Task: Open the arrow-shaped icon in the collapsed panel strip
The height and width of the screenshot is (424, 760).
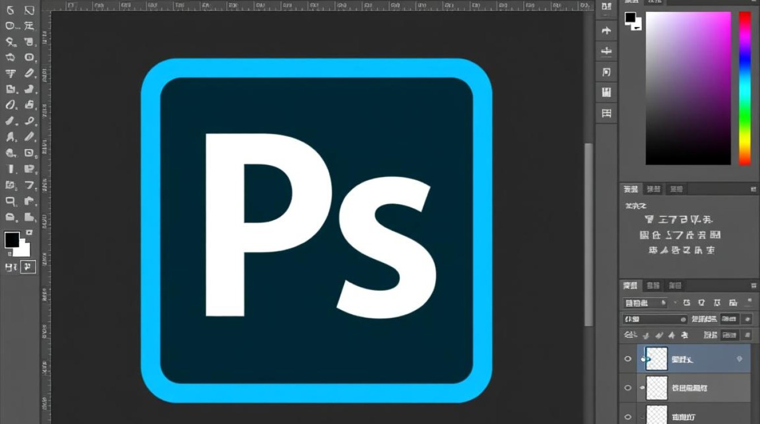Action: click(607, 30)
